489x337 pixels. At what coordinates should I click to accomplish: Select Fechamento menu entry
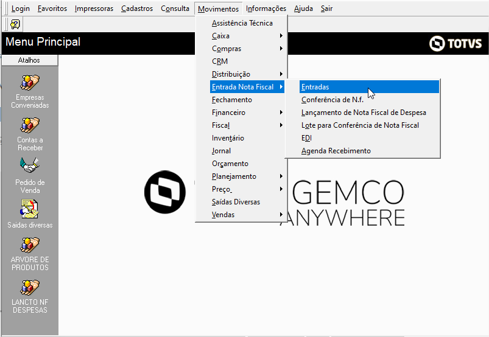[247, 100]
